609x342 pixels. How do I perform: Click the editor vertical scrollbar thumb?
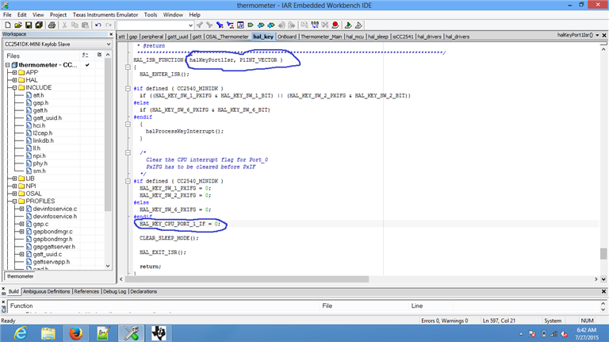603,254
